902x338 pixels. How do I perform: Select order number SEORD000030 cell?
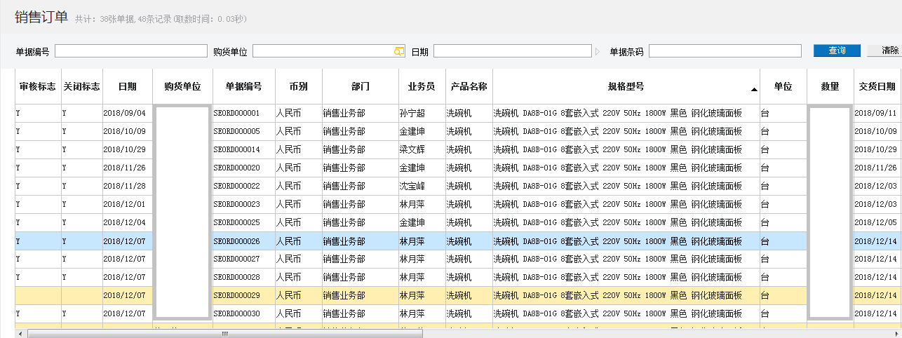(x=243, y=314)
